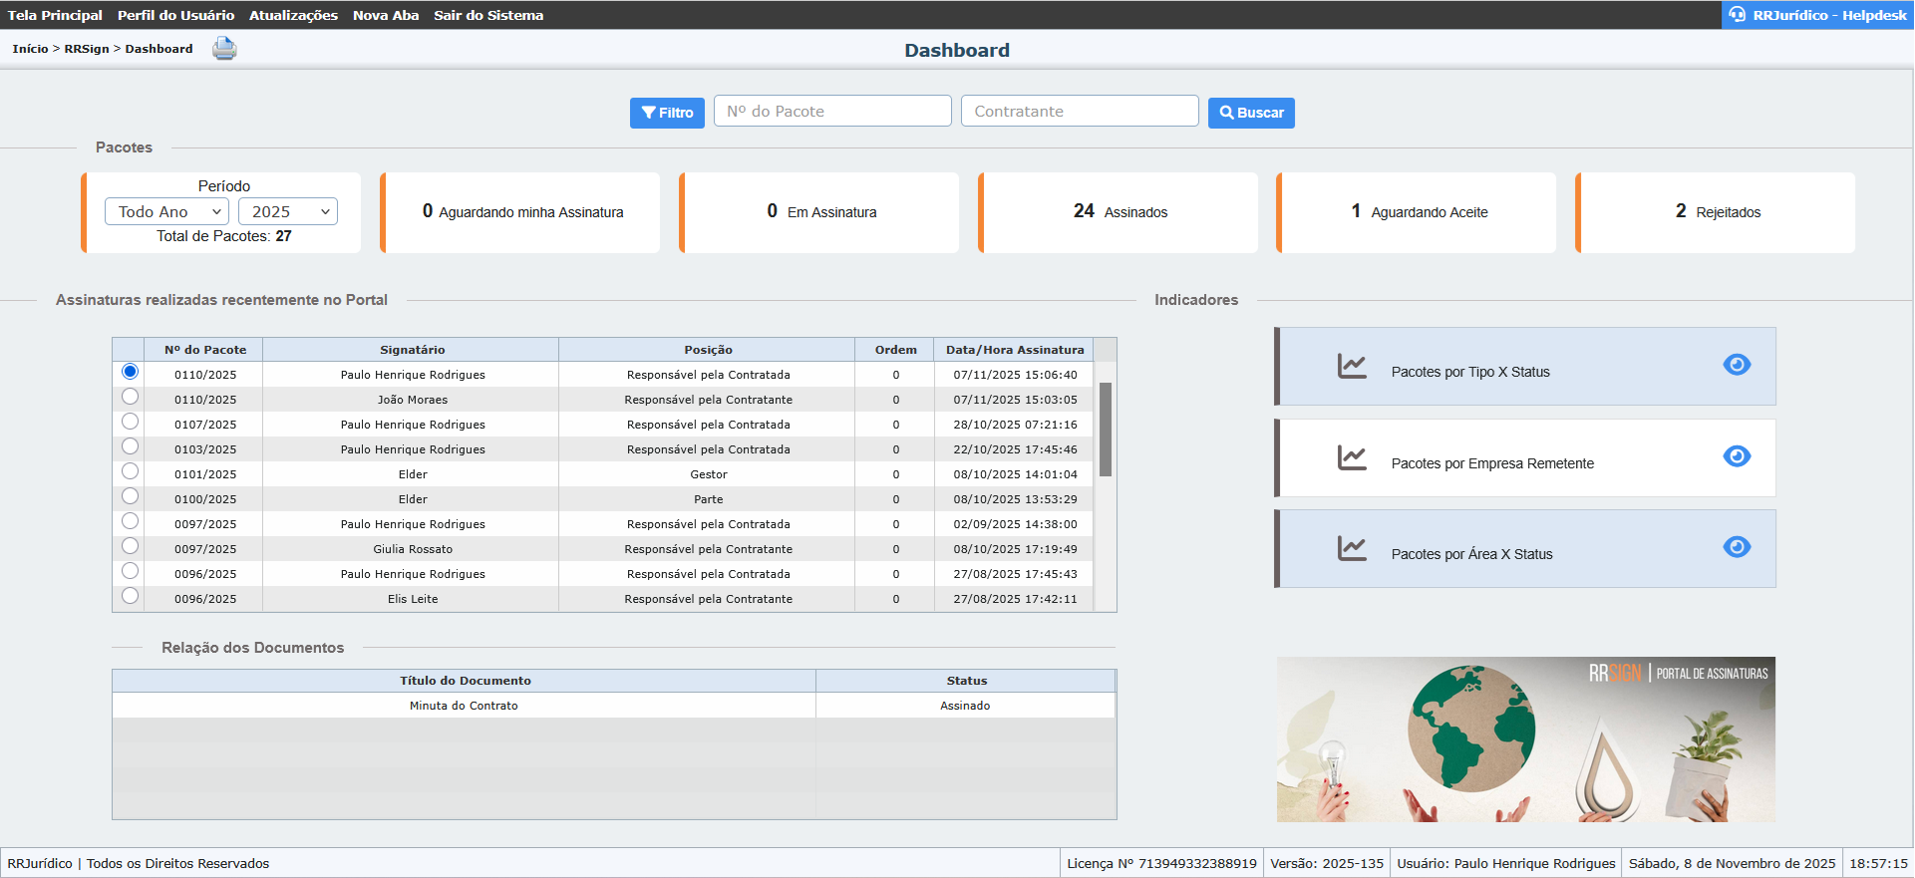Open the Filtro filter options
Image resolution: width=1915 pixels, height=878 pixels.
tap(667, 113)
